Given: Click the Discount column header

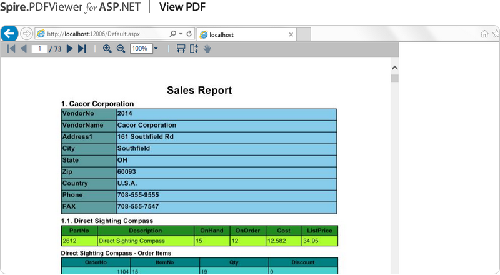Looking at the screenshot, I should (303, 262).
